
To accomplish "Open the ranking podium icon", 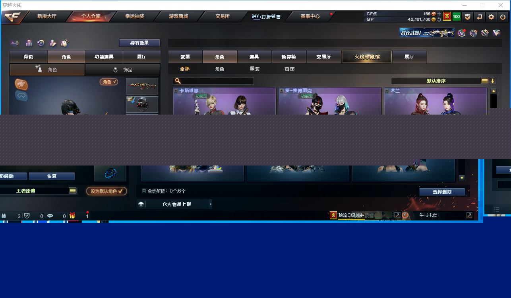I will pos(29,43).
